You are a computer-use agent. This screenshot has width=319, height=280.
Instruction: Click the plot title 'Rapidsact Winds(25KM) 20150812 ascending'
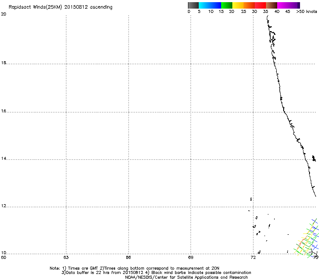60,7
